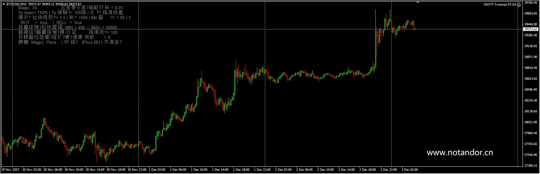Screen dimensions: 540x174
Task: Click the '1 Dec 06:00' time axis label
Action: click(x=178, y=170)
